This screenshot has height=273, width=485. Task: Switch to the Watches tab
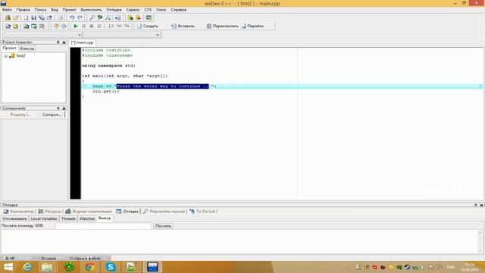87,218
